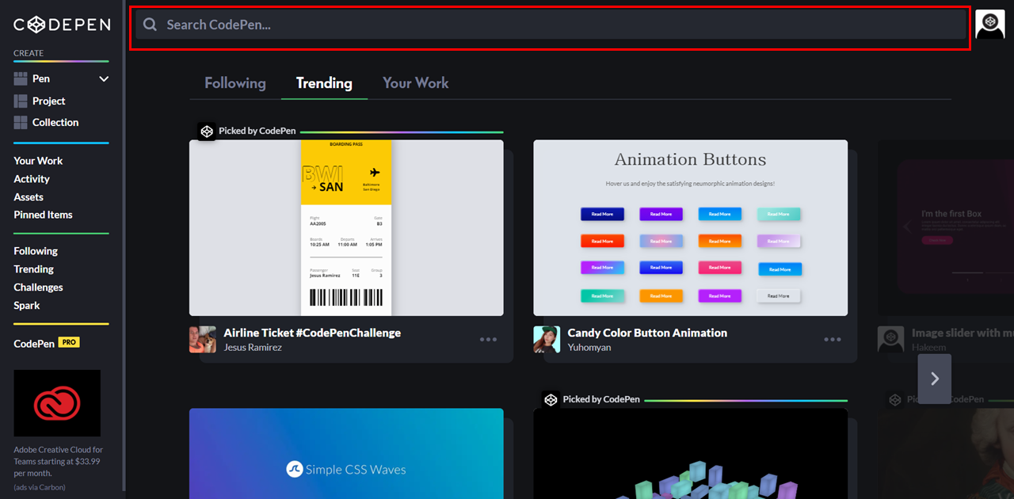Viewport: 1014px width, 499px height.
Task: Open the user avatar menu
Action: point(990,25)
